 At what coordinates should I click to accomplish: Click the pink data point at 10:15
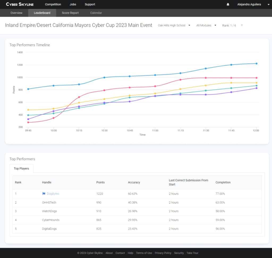click(x=79, y=97)
